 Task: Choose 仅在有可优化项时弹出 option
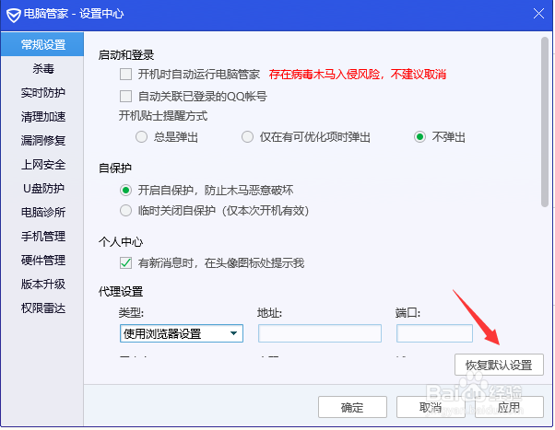247,137
